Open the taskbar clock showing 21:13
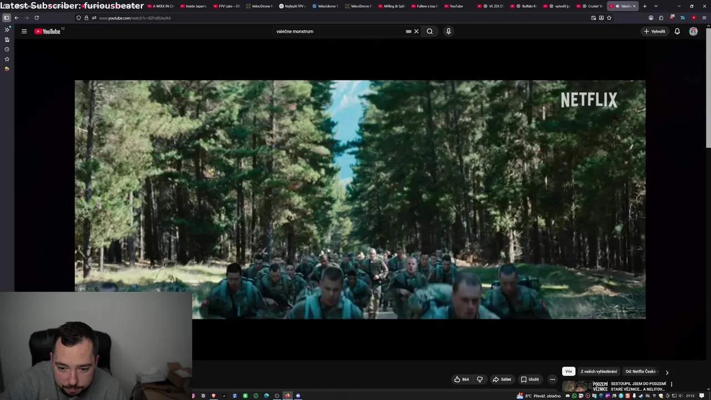The image size is (711, 400). pyautogui.click(x=690, y=396)
